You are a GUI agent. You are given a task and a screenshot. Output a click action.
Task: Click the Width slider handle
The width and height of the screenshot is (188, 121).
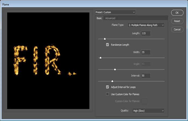(100, 58)
